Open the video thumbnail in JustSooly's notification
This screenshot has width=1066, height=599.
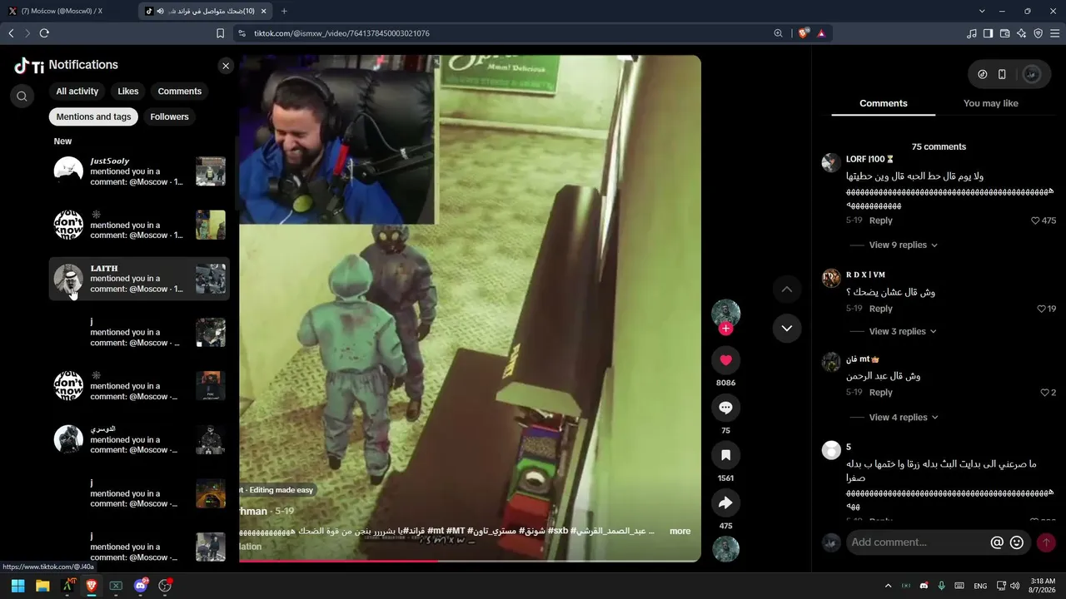[211, 171]
